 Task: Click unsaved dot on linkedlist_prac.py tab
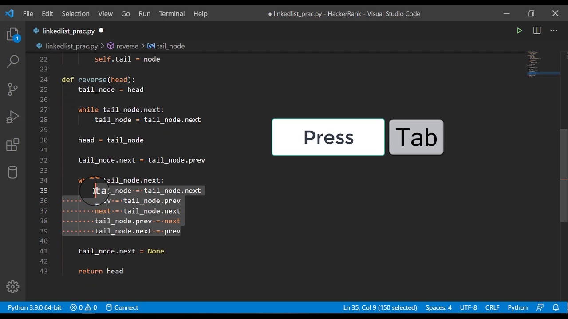pyautogui.click(x=101, y=31)
